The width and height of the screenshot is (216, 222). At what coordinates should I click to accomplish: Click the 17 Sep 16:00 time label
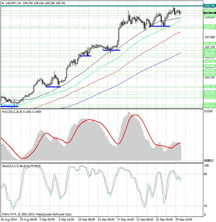point(126,220)
